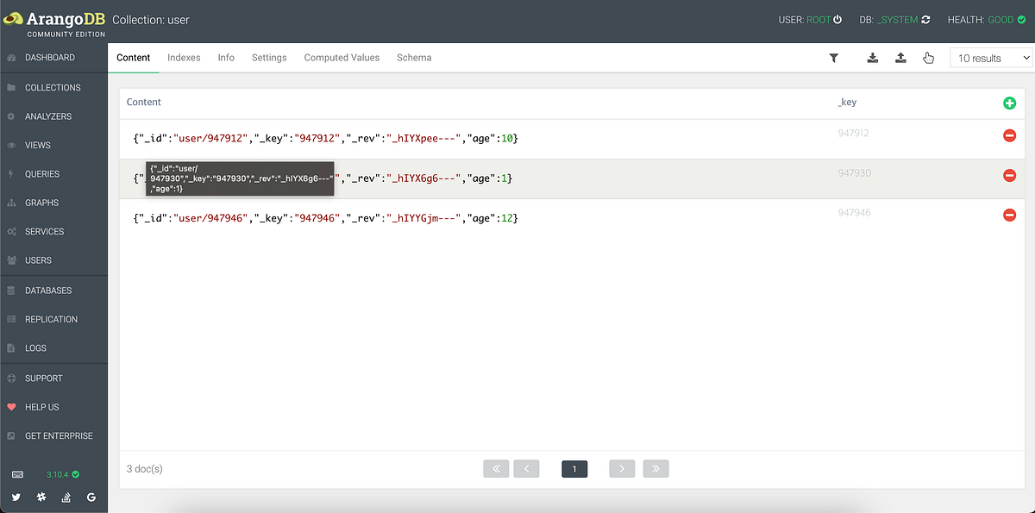Click the download documents icon
This screenshot has width=1035, height=513.
coord(872,58)
